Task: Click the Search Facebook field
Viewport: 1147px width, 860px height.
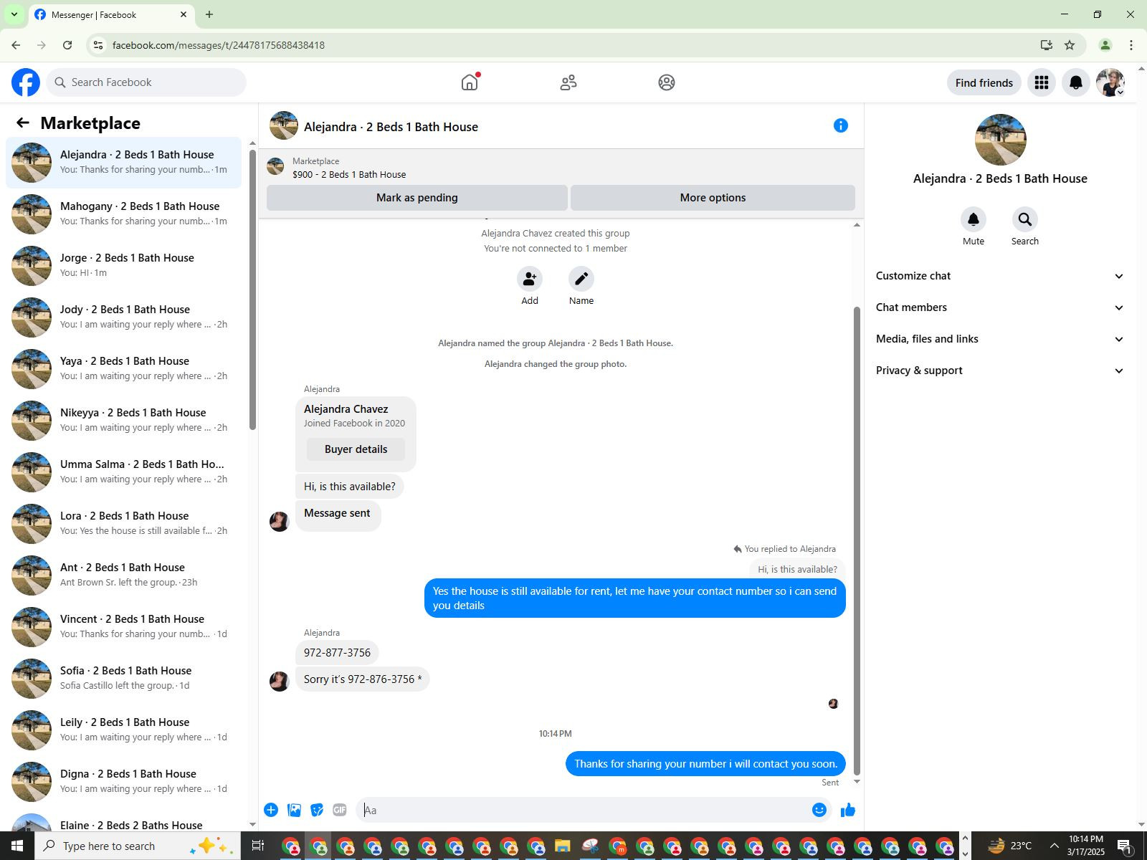Action: click(x=147, y=82)
